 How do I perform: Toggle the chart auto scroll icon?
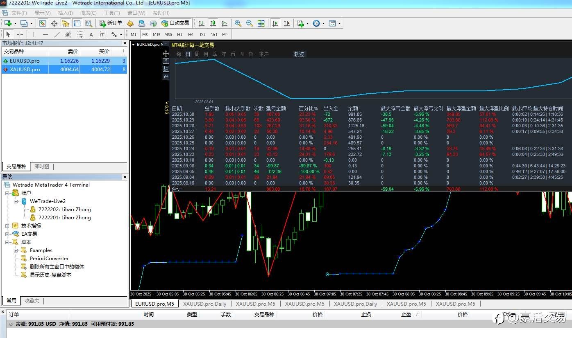[275, 23]
